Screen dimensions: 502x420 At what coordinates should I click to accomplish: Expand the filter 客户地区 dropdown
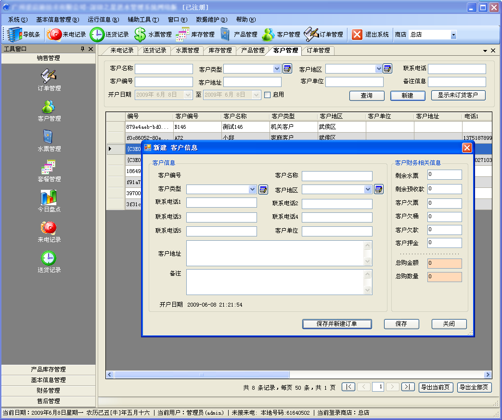(379, 69)
